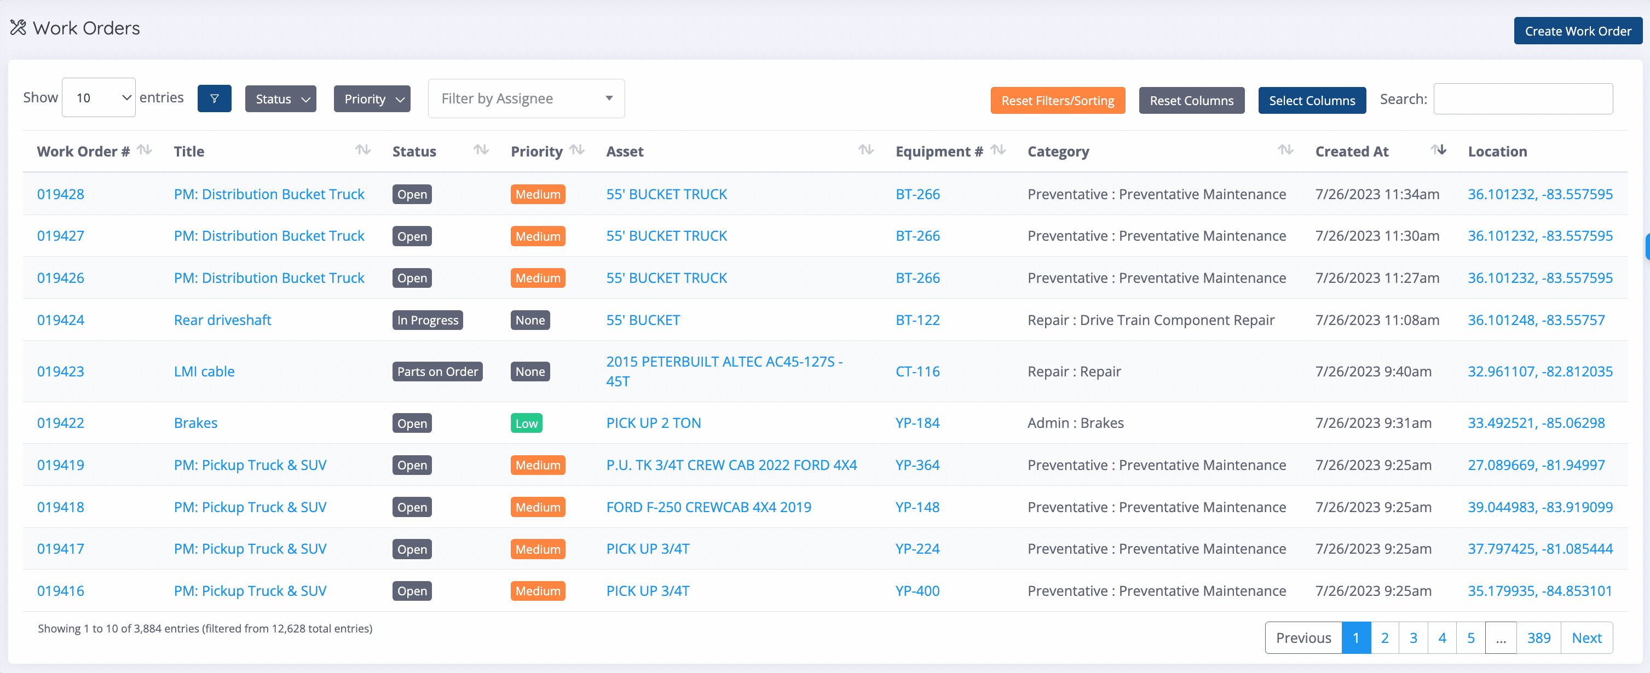
Task: Open work order 019427
Action: (60, 236)
